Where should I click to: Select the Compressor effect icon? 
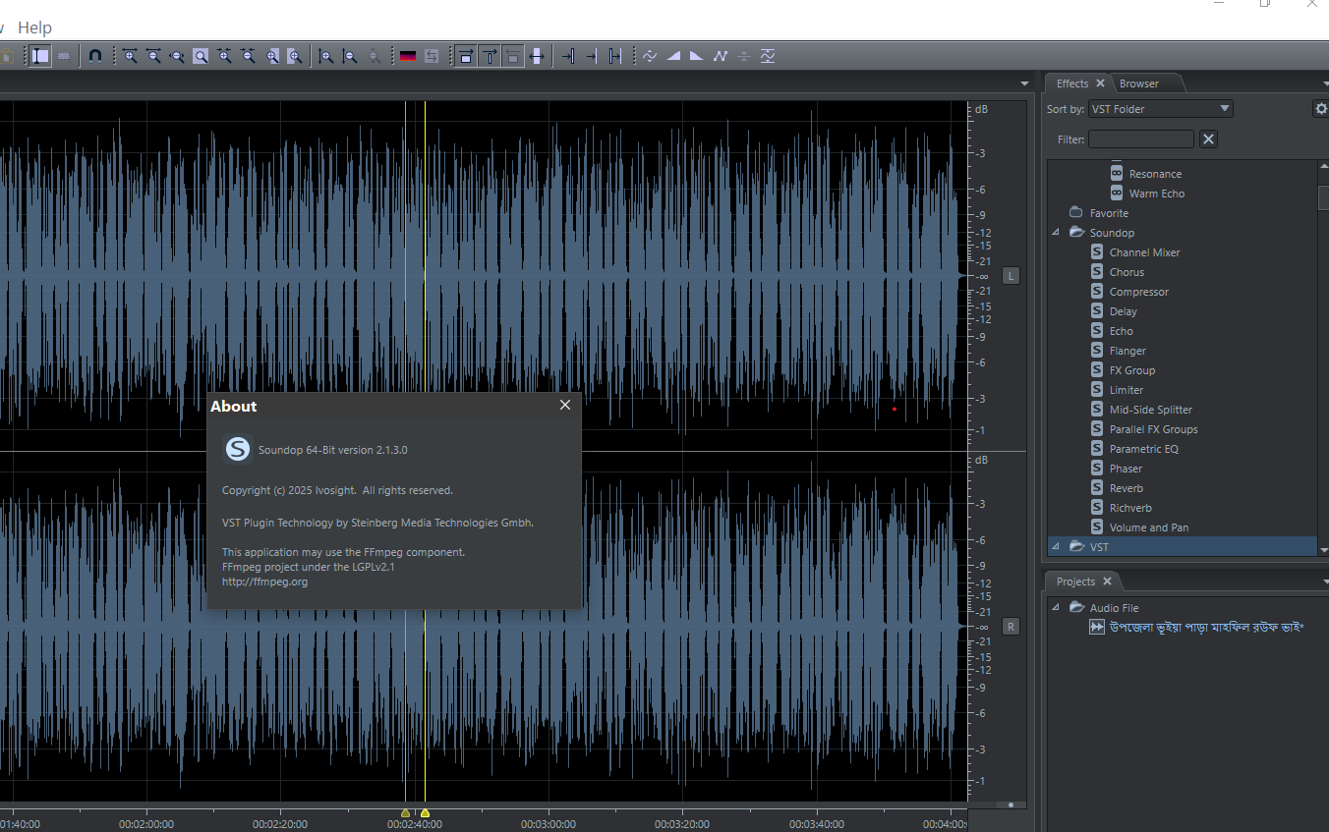click(1097, 292)
